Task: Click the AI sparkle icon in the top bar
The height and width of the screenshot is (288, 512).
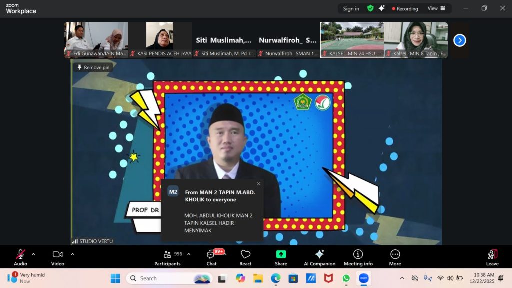Action: tap(382, 8)
